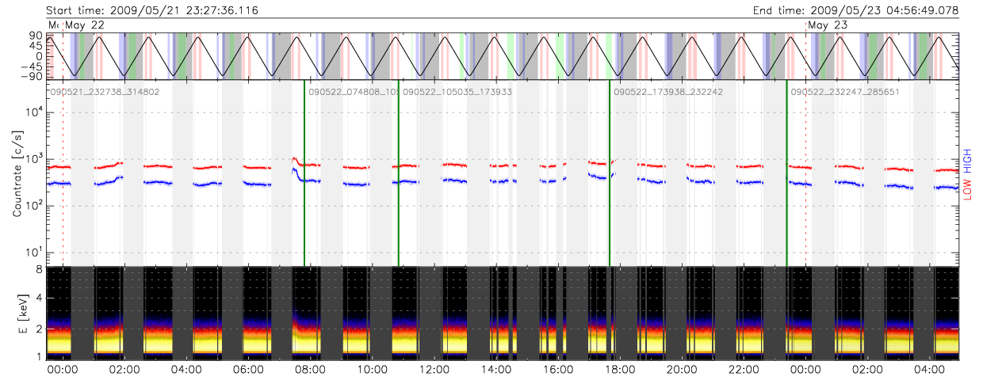Click the red count rate spike near 07:30

295,159
